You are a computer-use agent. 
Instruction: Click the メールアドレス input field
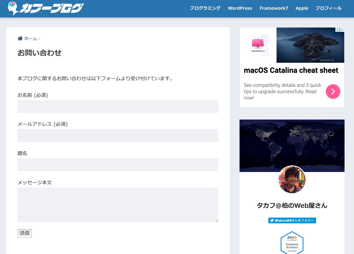coord(118,135)
